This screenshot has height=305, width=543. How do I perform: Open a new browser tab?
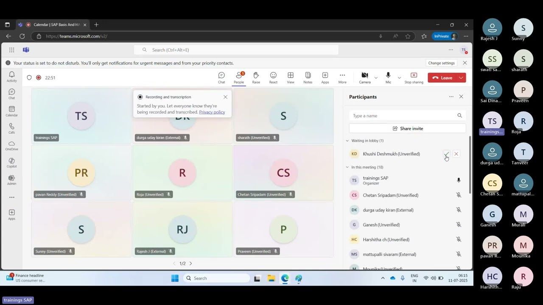96,25
